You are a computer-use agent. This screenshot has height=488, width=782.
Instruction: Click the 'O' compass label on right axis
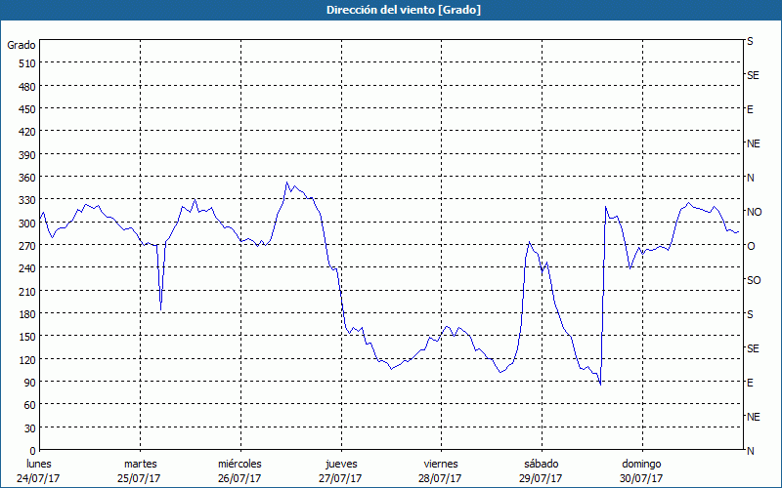751,246
